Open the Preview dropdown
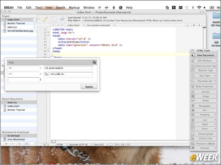 point(204,148)
